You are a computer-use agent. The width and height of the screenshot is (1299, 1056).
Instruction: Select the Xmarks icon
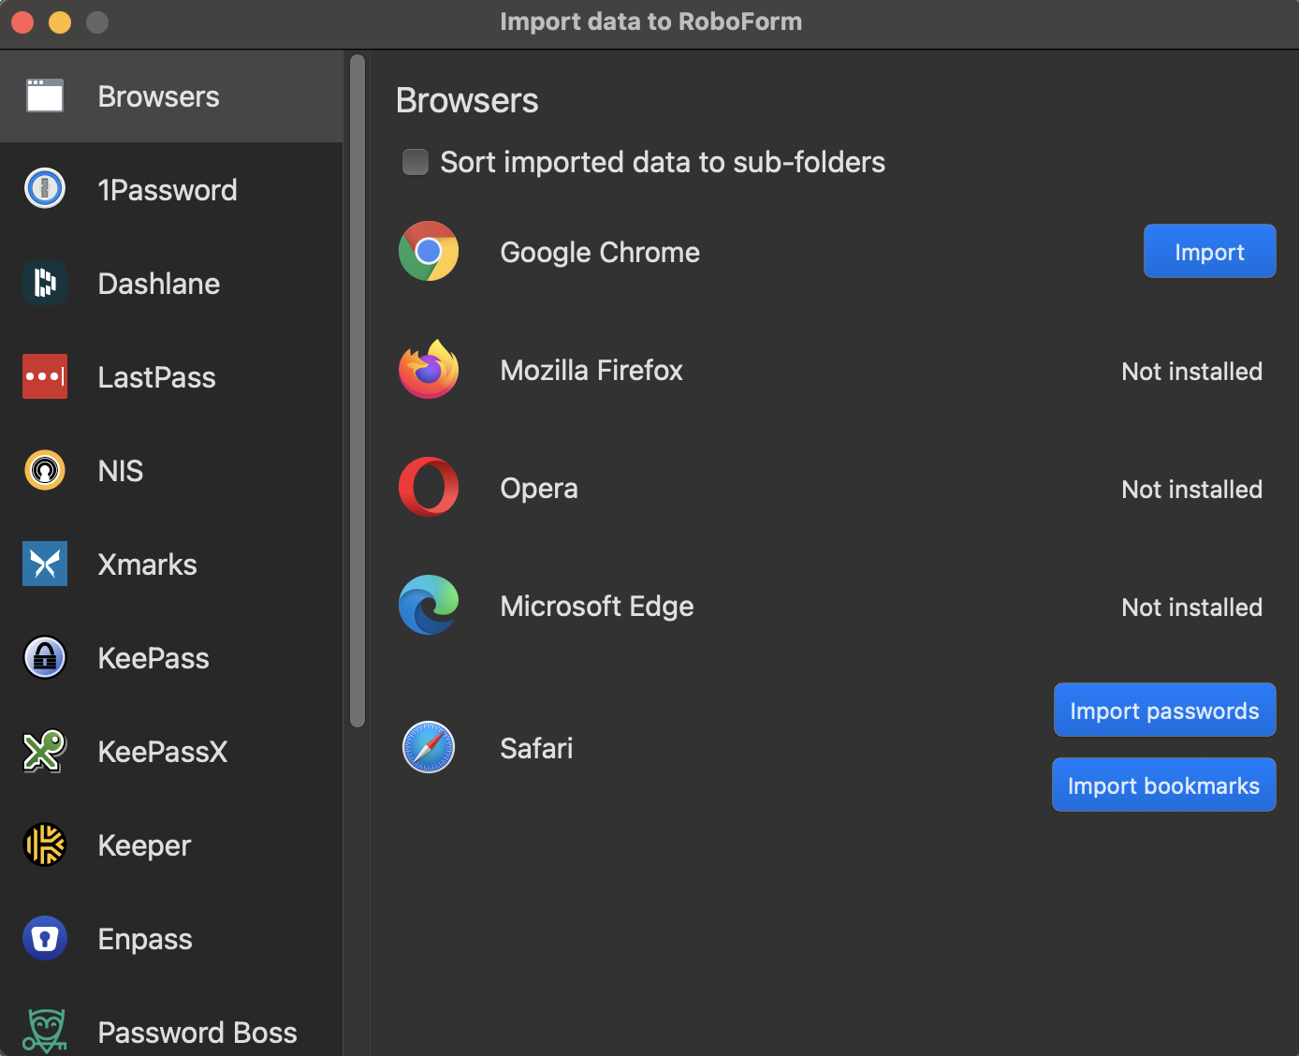(45, 564)
